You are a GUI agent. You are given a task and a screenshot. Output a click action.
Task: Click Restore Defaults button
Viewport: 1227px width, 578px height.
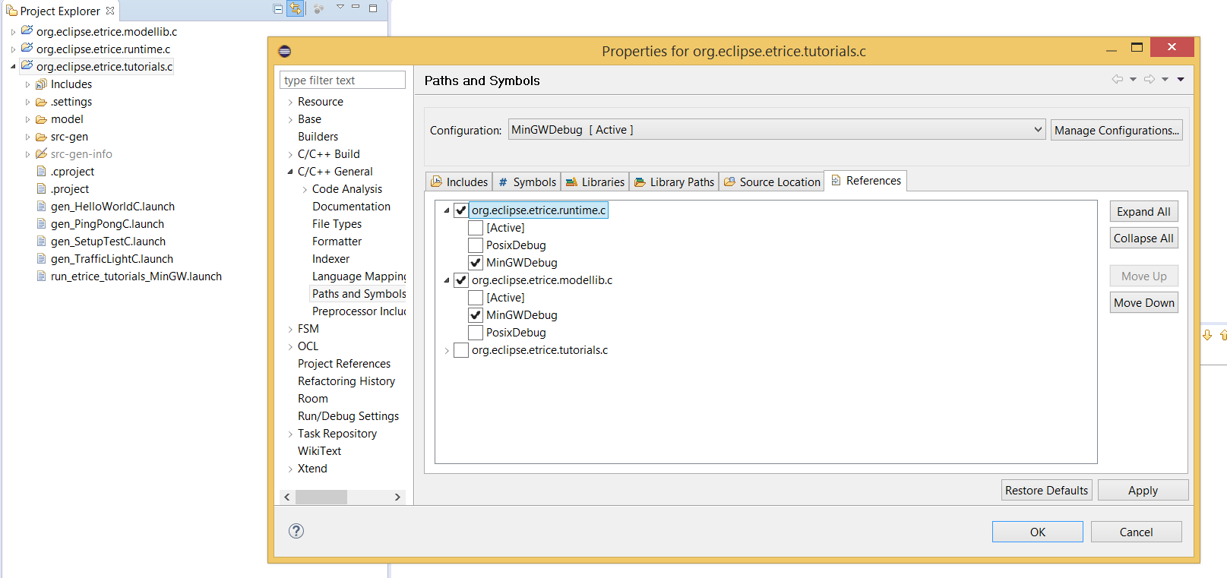(1046, 490)
